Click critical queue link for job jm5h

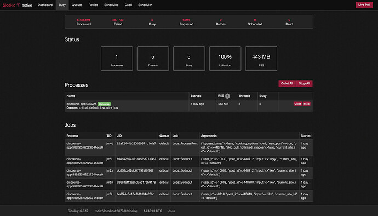pos(164,183)
